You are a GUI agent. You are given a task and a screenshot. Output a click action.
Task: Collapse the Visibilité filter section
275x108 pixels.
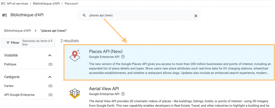[x=50, y=55]
